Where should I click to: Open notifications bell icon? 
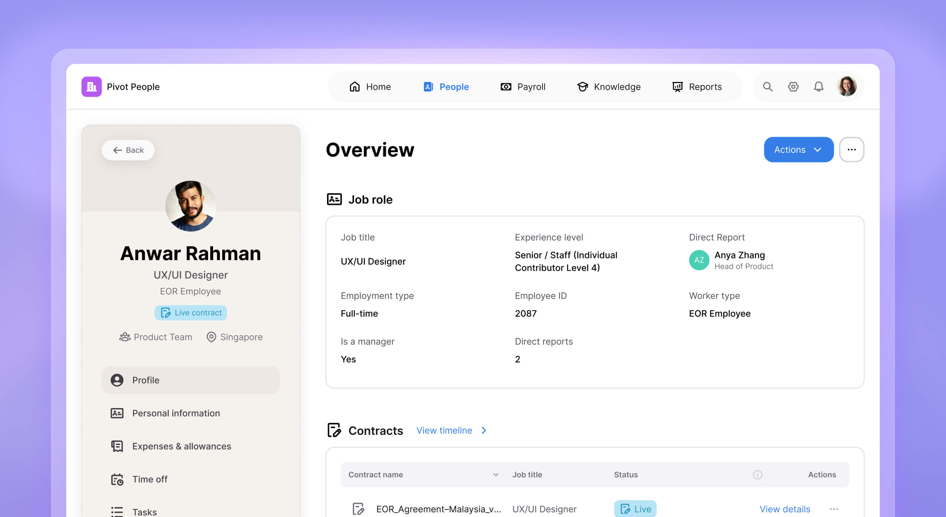[819, 87]
